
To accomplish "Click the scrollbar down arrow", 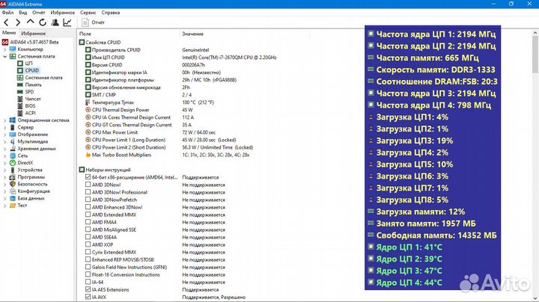I will (x=535, y=298).
